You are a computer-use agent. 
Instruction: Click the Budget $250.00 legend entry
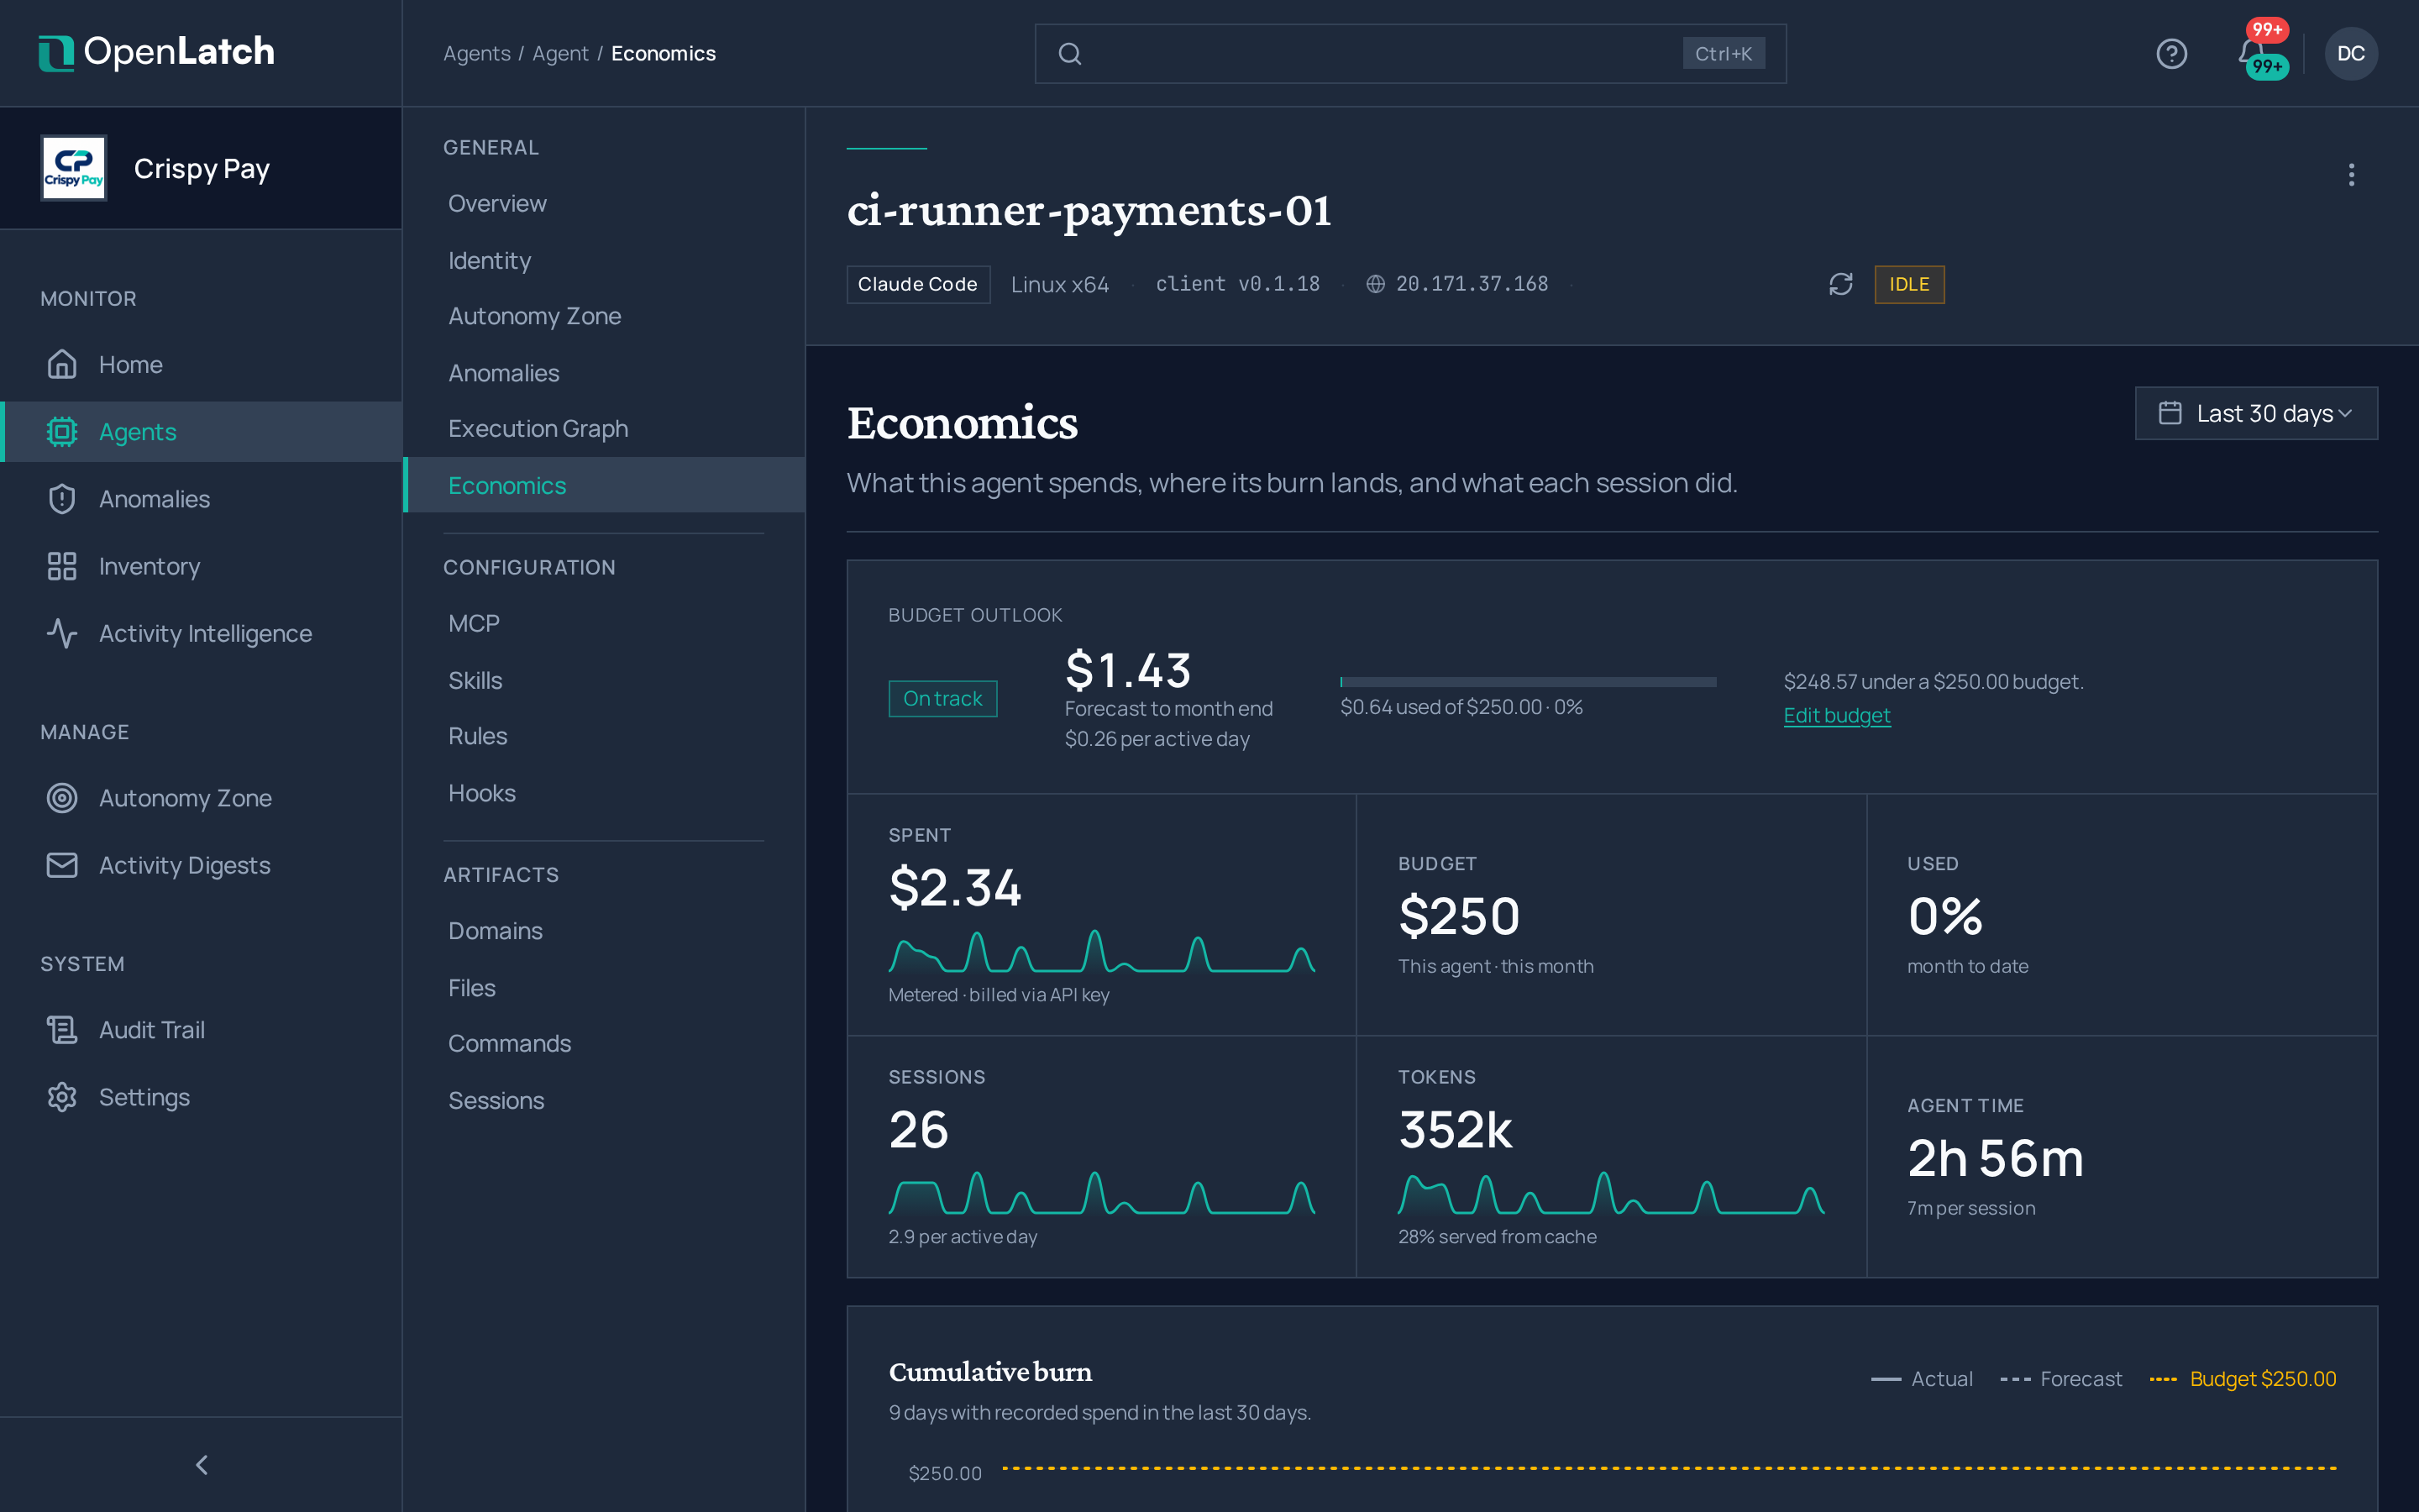[x=2242, y=1379]
